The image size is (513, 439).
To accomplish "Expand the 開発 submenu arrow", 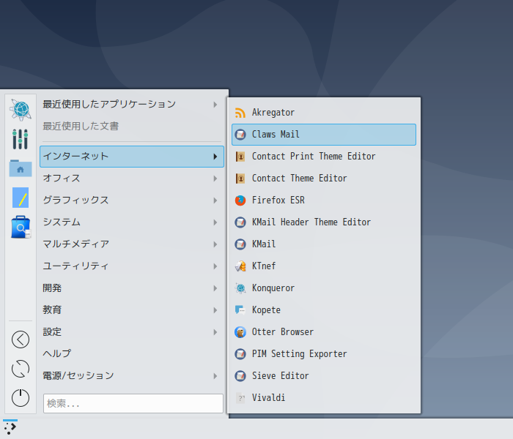I will [x=215, y=288].
